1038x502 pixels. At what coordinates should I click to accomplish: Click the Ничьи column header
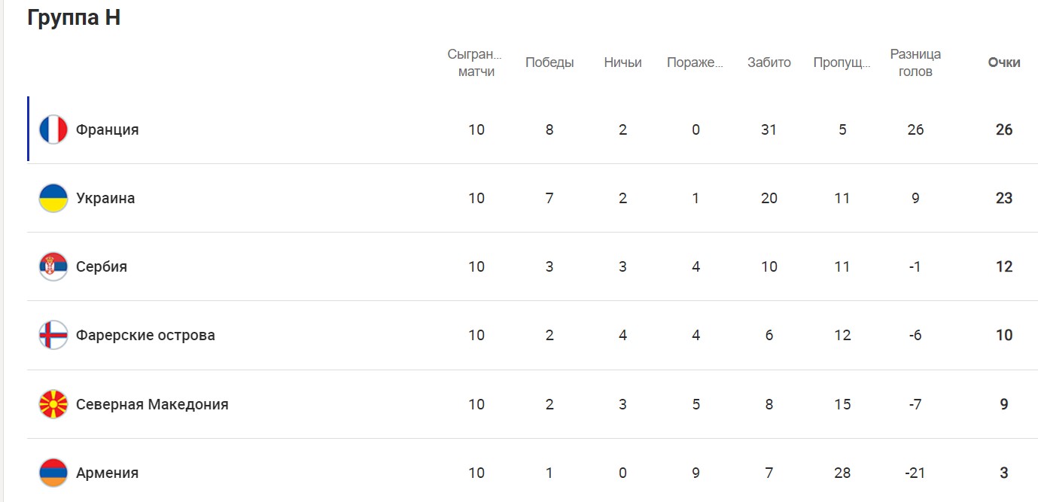coord(622,62)
